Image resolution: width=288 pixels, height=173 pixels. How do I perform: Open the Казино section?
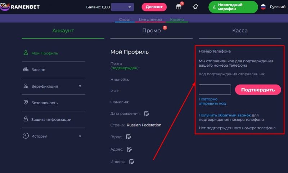(x=177, y=19)
